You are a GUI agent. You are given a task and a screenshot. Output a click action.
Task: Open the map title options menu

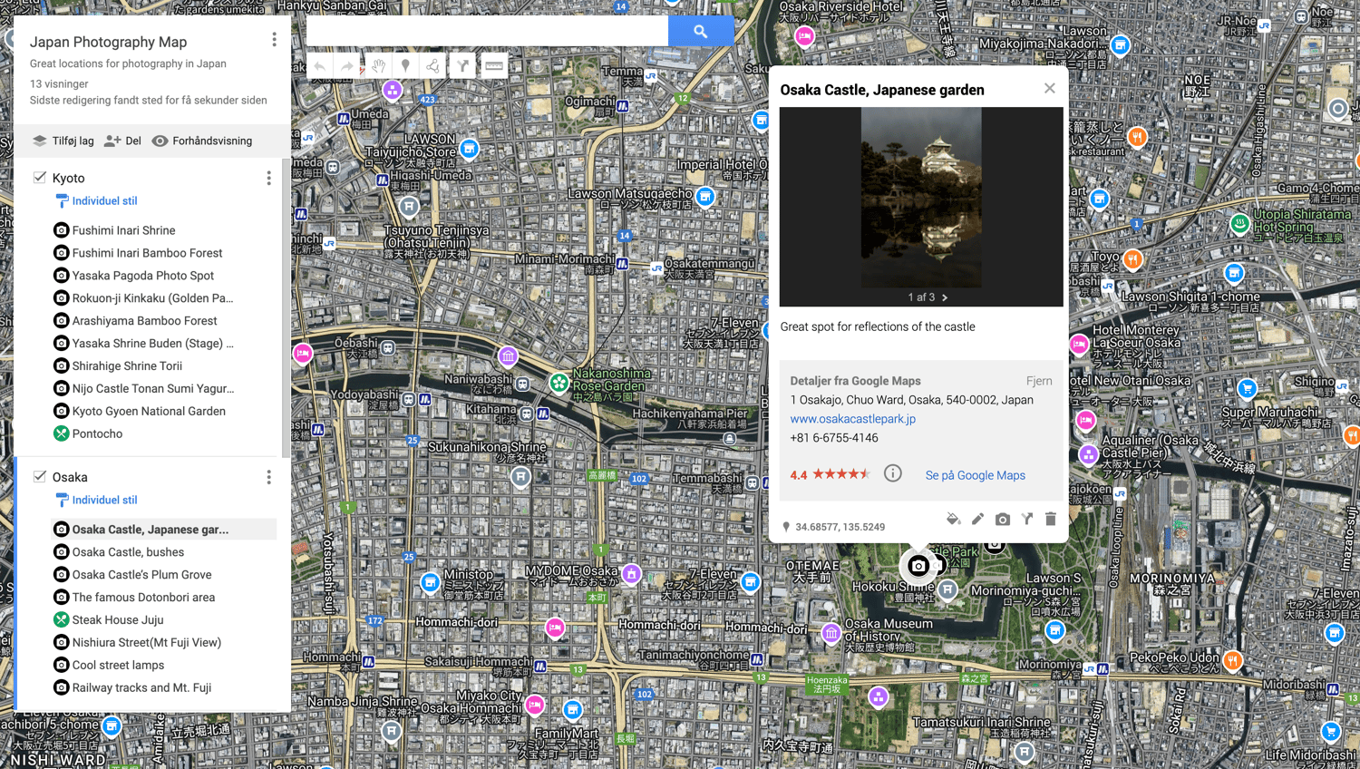pos(274,40)
